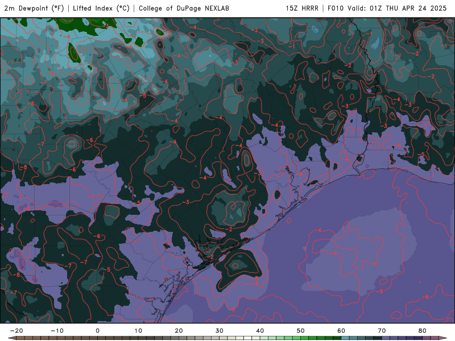Click the 10 tick label on colorbar
The width and height of the screenshot is (455, 341).
pyautogui.click(x=138, y=331)
